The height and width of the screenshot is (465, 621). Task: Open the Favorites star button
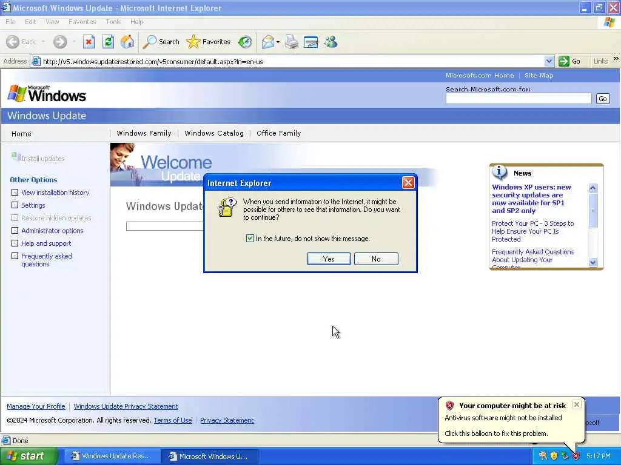(209, 42)
